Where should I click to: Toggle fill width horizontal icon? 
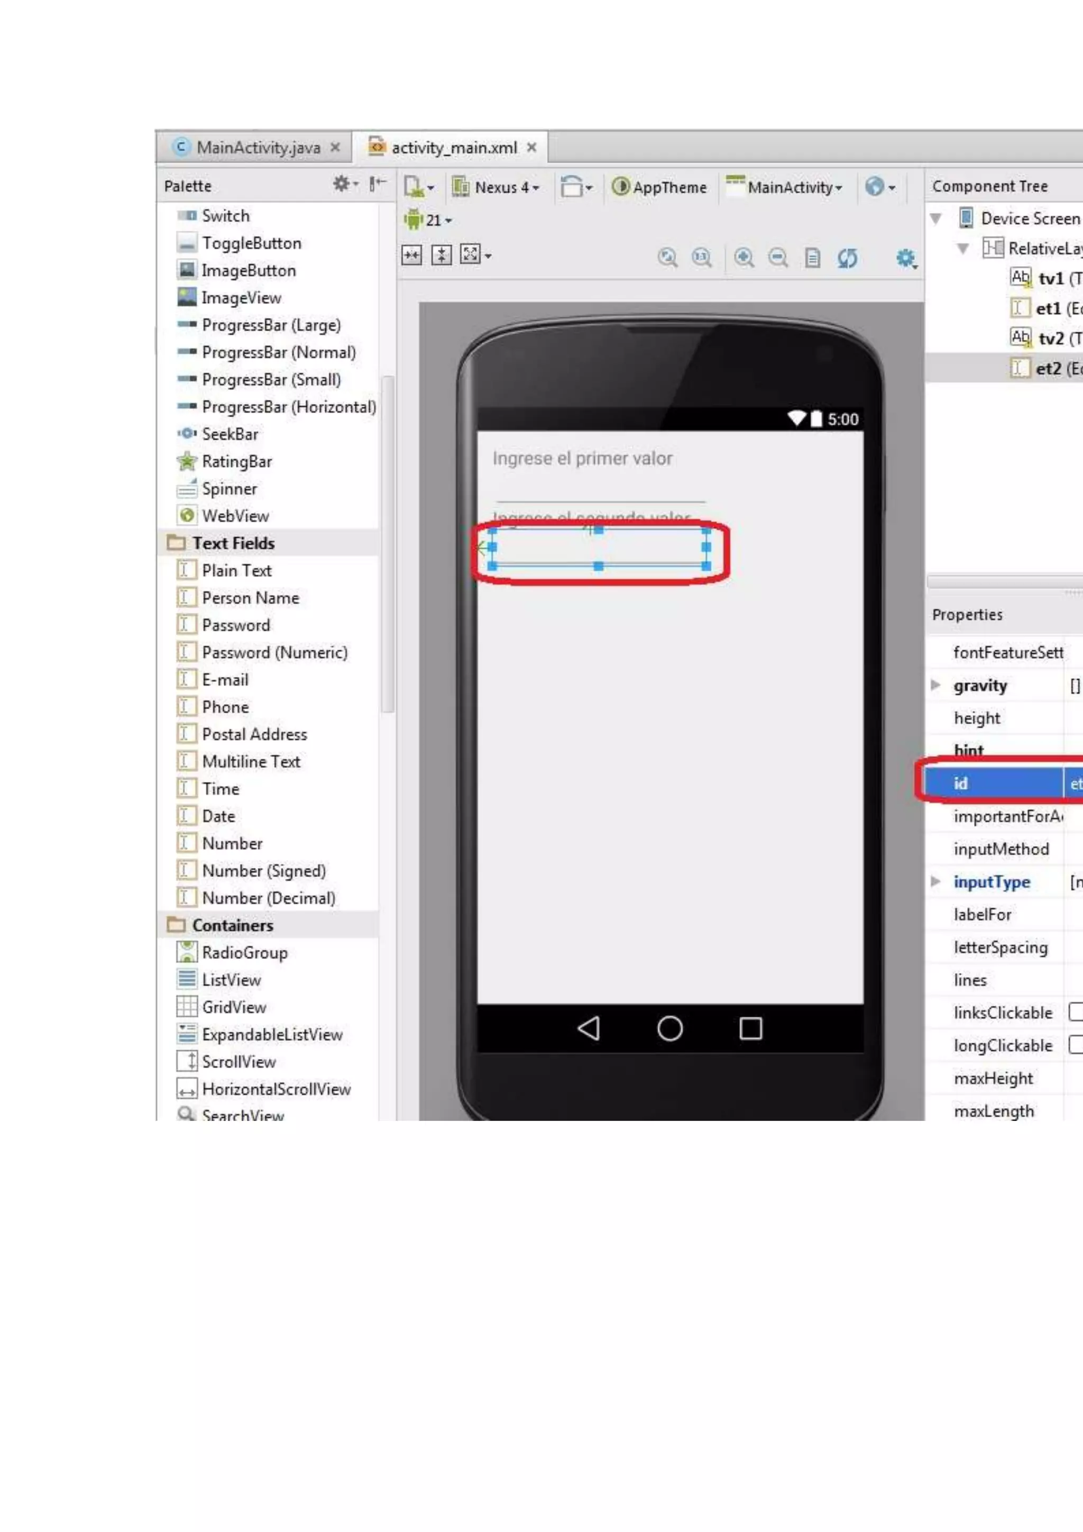(411, 255)
